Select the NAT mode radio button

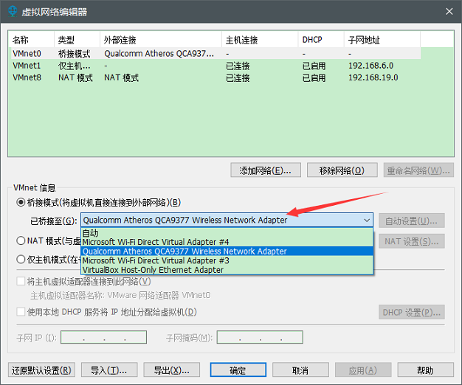point(21,240)
